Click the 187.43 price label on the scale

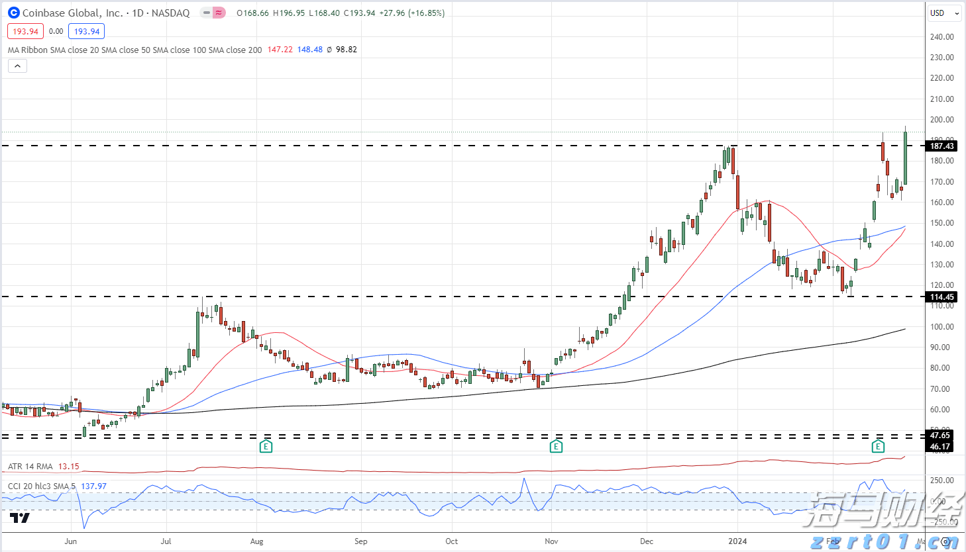click(x=941, y=146)
